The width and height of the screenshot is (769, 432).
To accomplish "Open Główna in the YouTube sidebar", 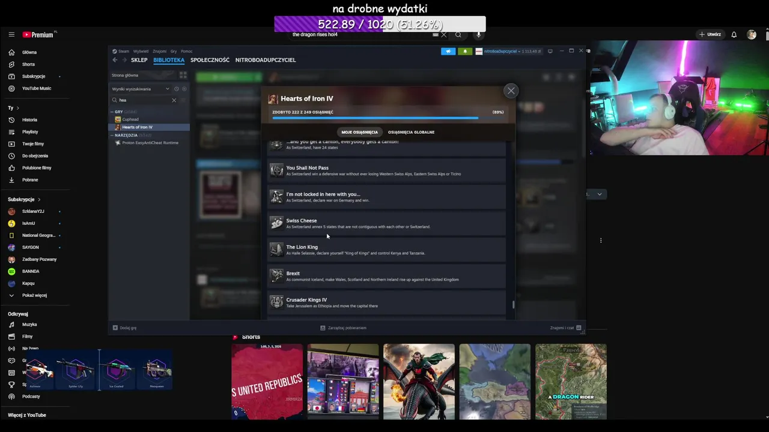I will tap(29, 52).
